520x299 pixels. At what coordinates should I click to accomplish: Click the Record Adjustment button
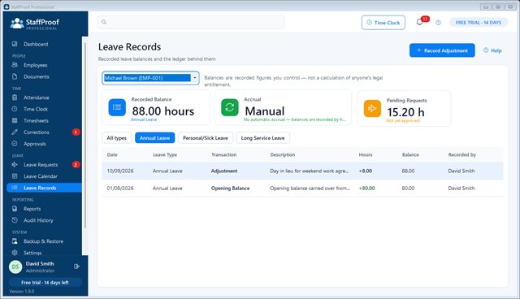point(442,50)
